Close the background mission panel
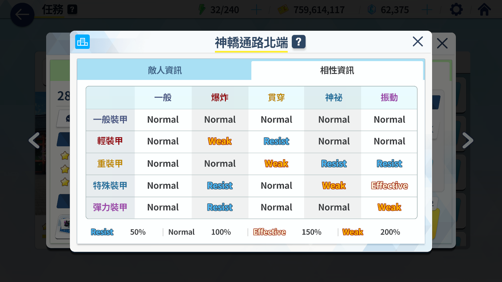Image resolution: width=502 pixels, height=282 pixels. point(442,43)
